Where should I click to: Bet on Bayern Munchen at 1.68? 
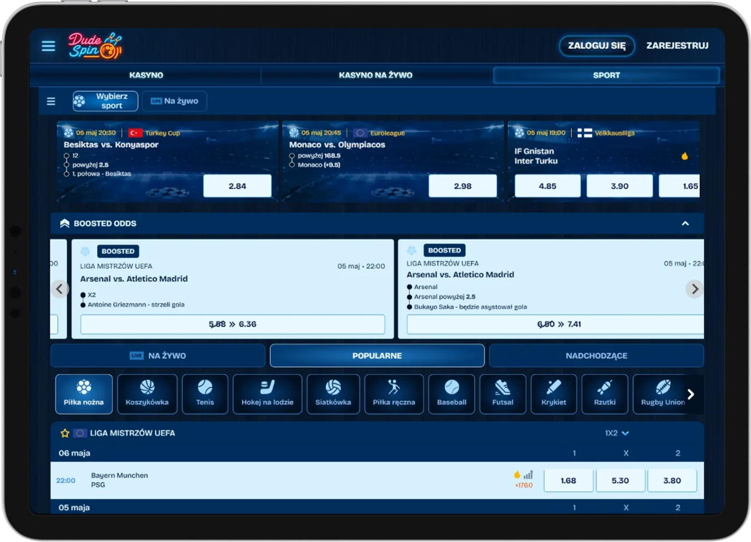[x=569, y=480]
